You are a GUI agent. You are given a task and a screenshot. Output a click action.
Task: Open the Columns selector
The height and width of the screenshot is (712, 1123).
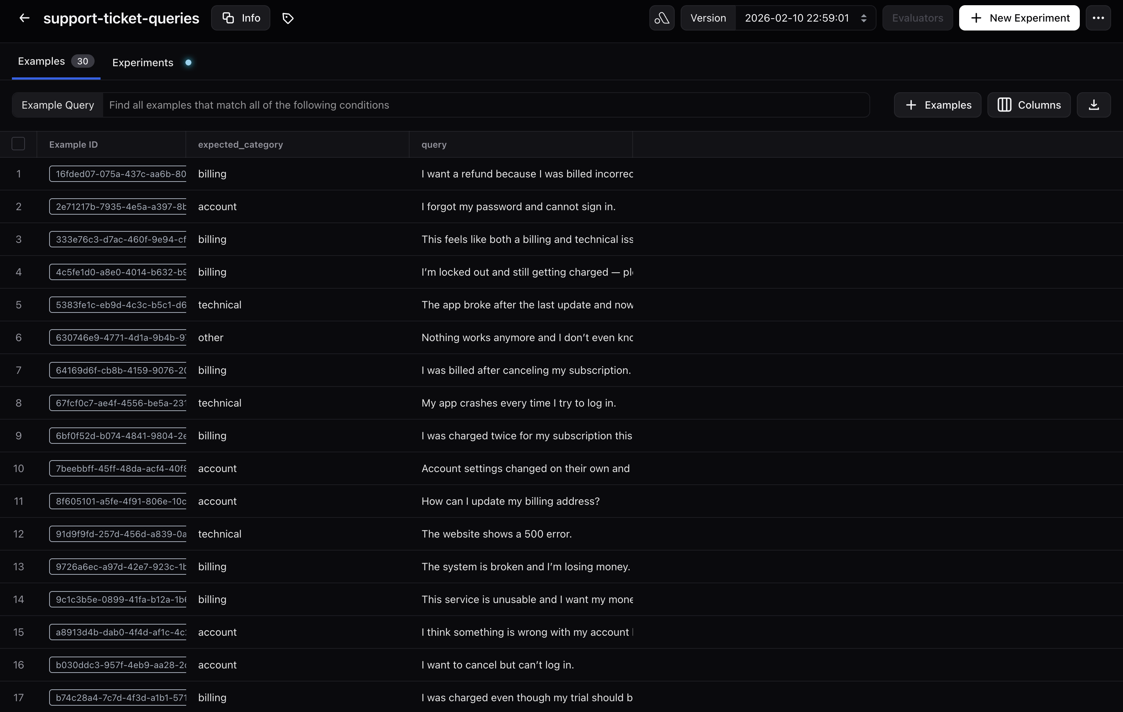(1028, 105)
